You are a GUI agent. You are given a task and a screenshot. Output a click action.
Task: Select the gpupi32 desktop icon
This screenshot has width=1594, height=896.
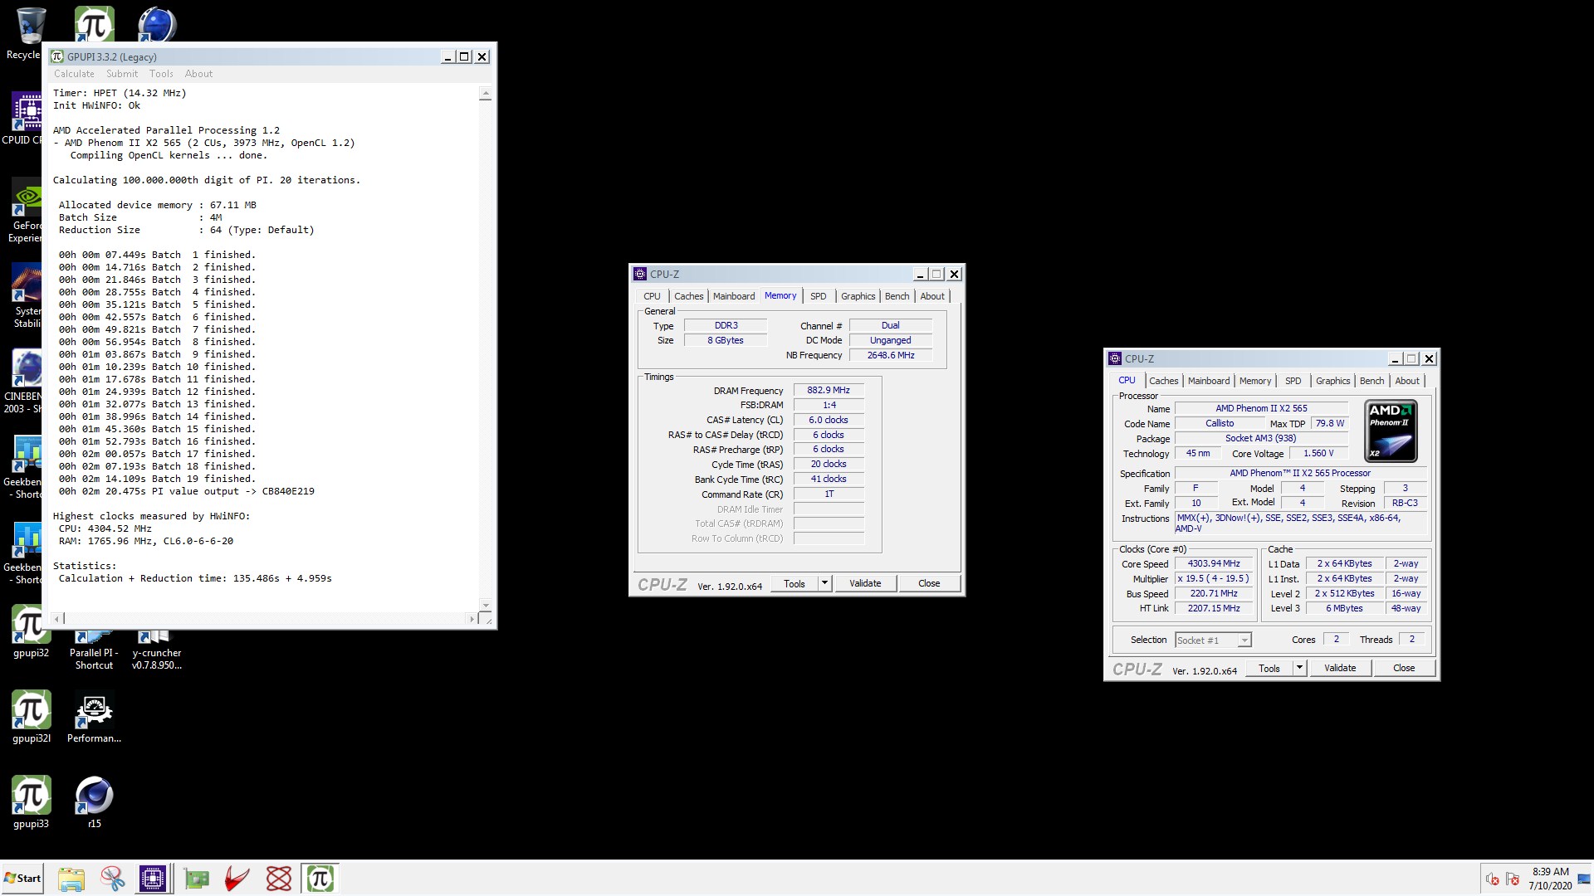coord(31,631)
